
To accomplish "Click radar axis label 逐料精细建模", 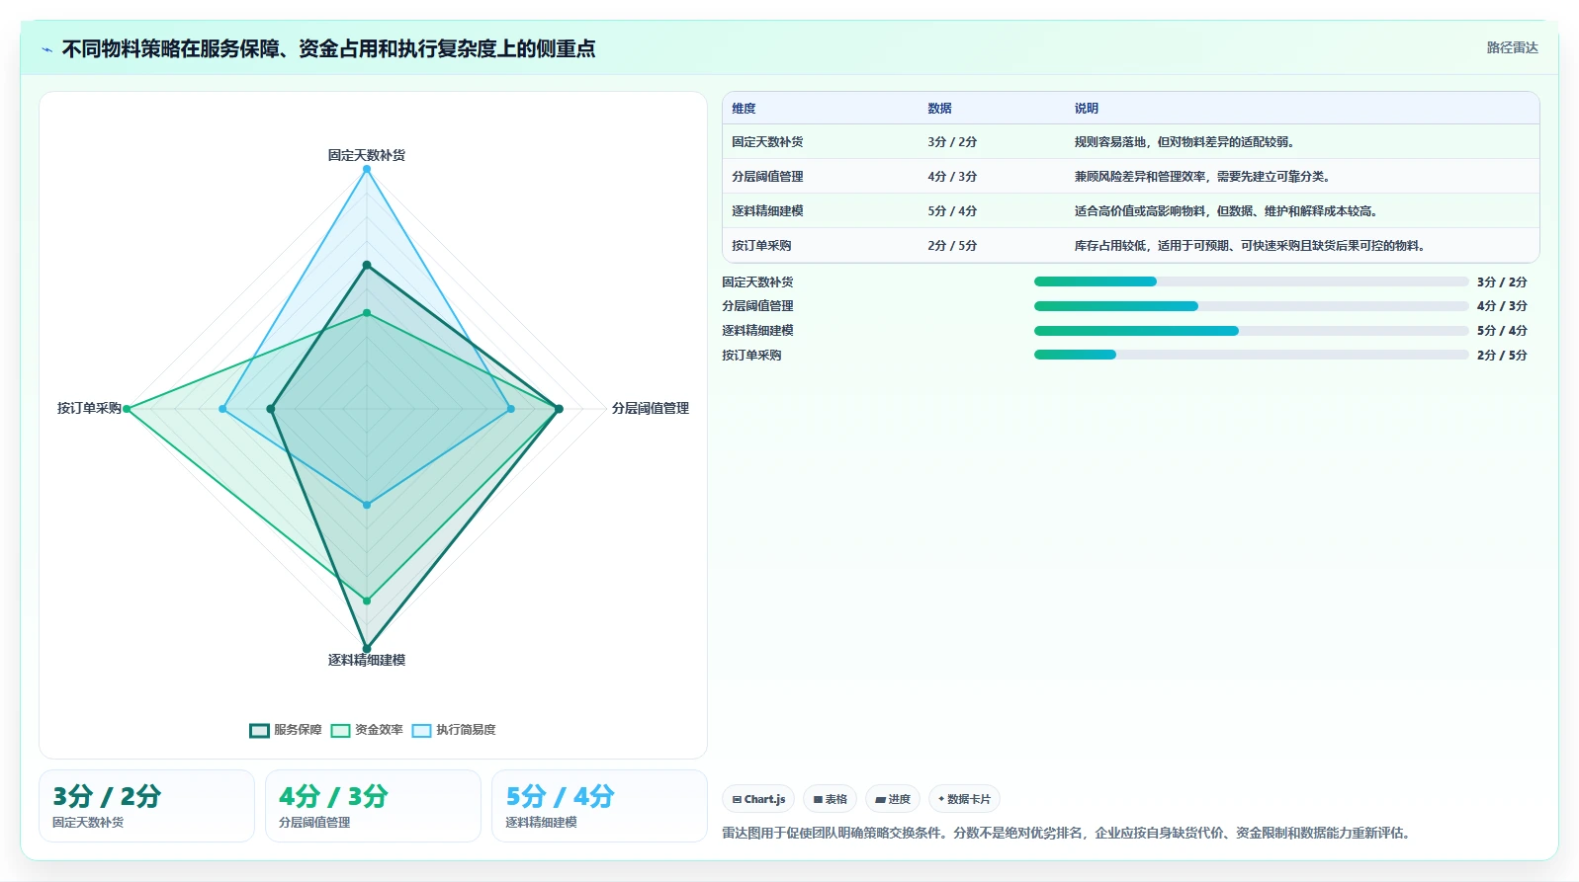I will 367,660.
